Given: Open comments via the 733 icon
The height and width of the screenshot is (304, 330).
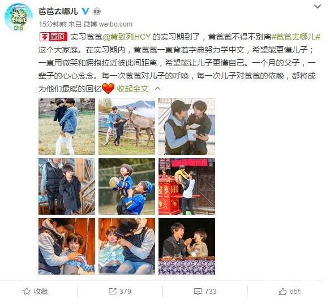Looking at the screenshot, I should click(x=198, y=292).
